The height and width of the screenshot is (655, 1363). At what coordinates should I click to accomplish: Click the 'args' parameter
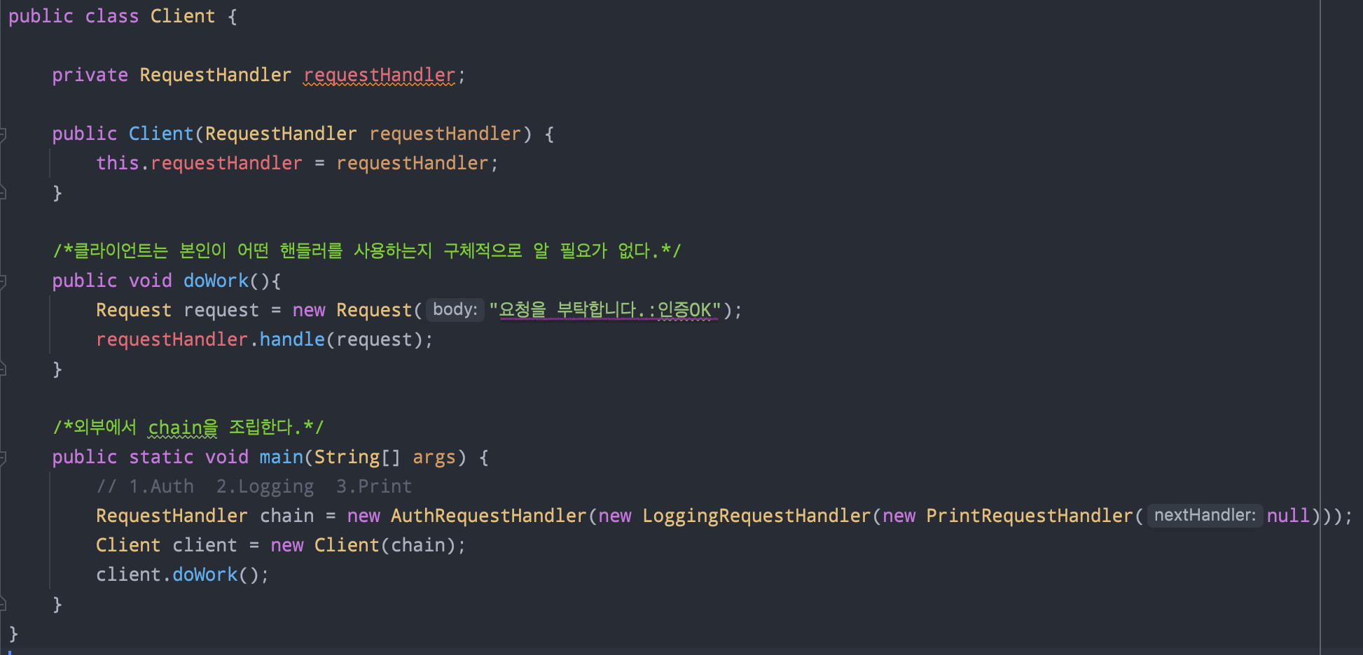pos(434,457)
